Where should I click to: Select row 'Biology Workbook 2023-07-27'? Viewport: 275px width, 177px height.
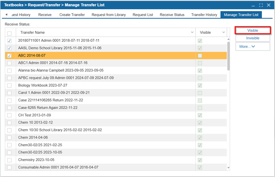click(x=116, y=85)
